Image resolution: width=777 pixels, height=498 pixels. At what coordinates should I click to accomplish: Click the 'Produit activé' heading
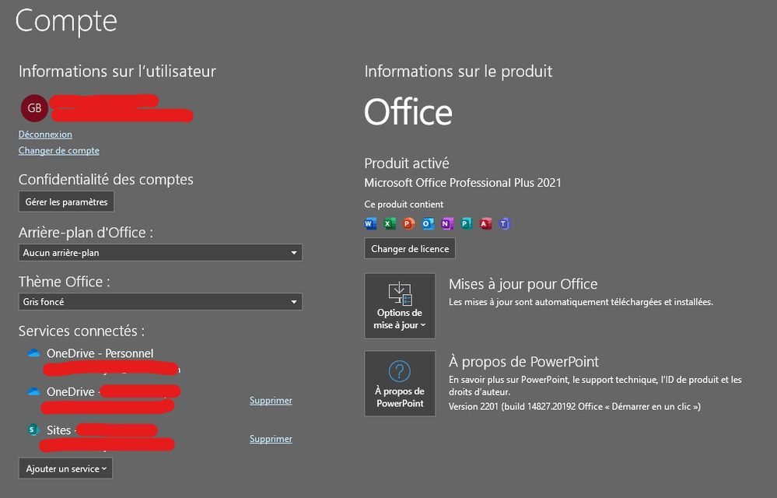coord(406,163)
